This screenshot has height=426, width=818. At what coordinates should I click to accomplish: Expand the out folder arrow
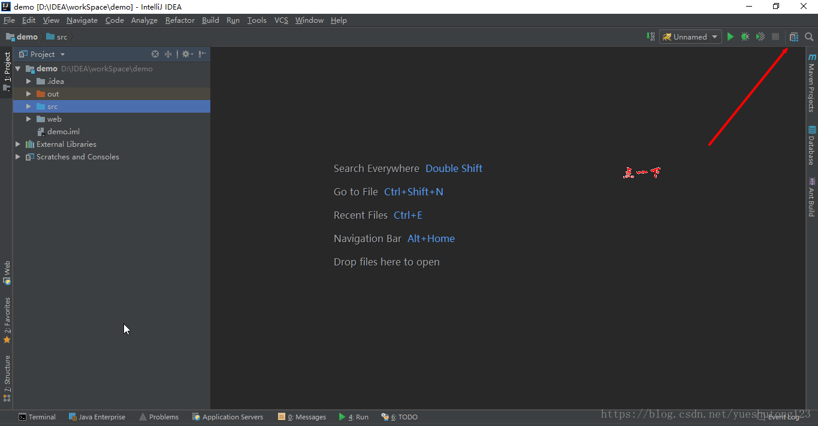(x=28, y=94)
